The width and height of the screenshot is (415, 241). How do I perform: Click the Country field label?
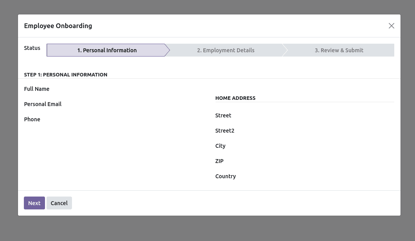pyautogui.click(x=225, y=176)
